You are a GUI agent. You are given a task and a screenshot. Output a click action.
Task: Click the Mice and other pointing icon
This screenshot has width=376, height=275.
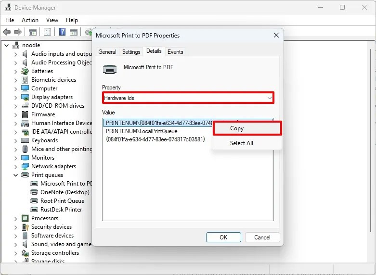[25, 149]
